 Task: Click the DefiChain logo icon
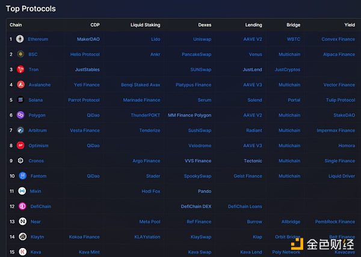coord(23,206)
